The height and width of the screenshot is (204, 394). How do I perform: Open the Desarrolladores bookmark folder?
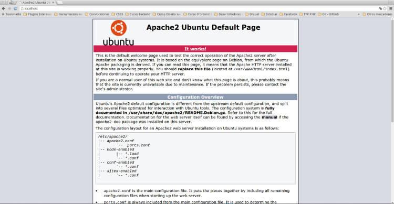tap(228, 14)
